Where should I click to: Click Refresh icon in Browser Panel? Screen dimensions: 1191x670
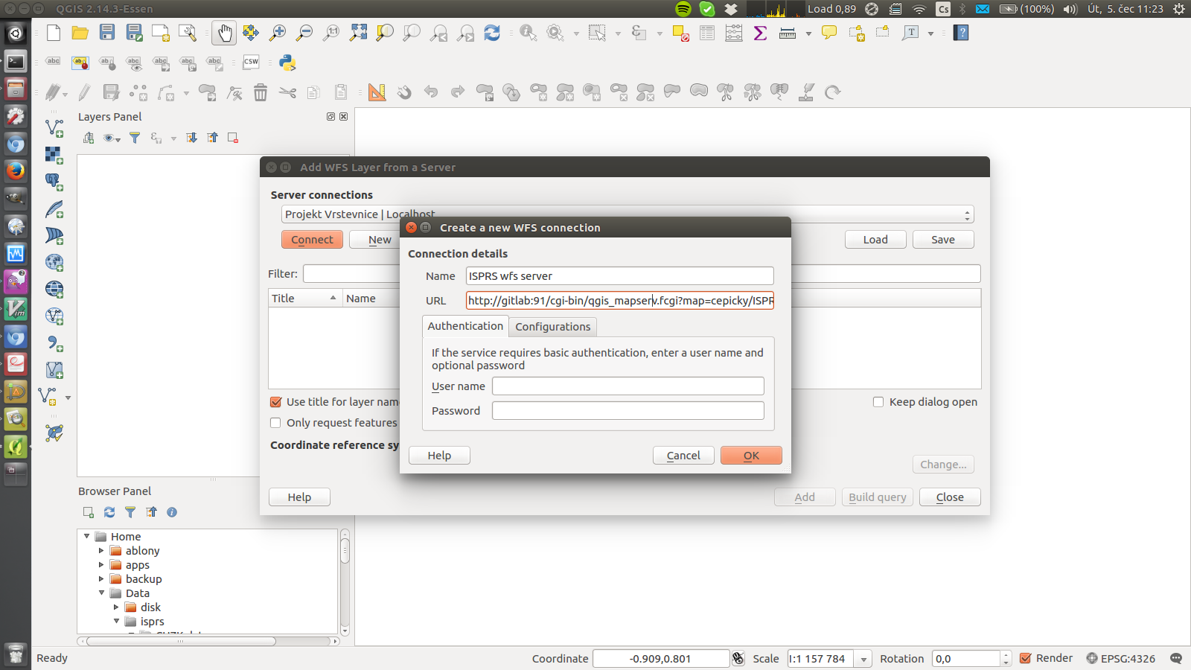(109, 512)
